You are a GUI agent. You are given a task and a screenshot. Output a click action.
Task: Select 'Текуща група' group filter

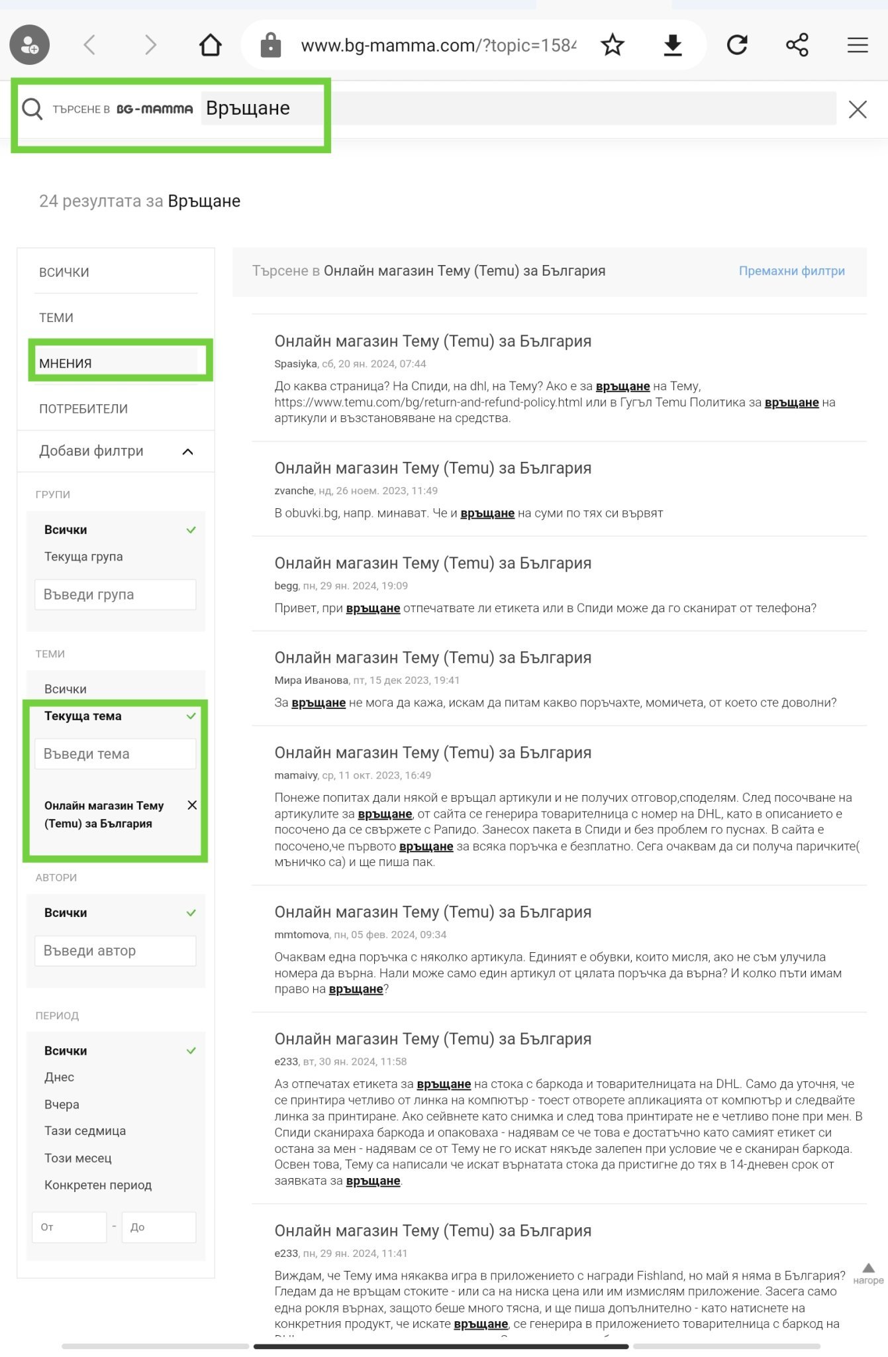[83, 557]
